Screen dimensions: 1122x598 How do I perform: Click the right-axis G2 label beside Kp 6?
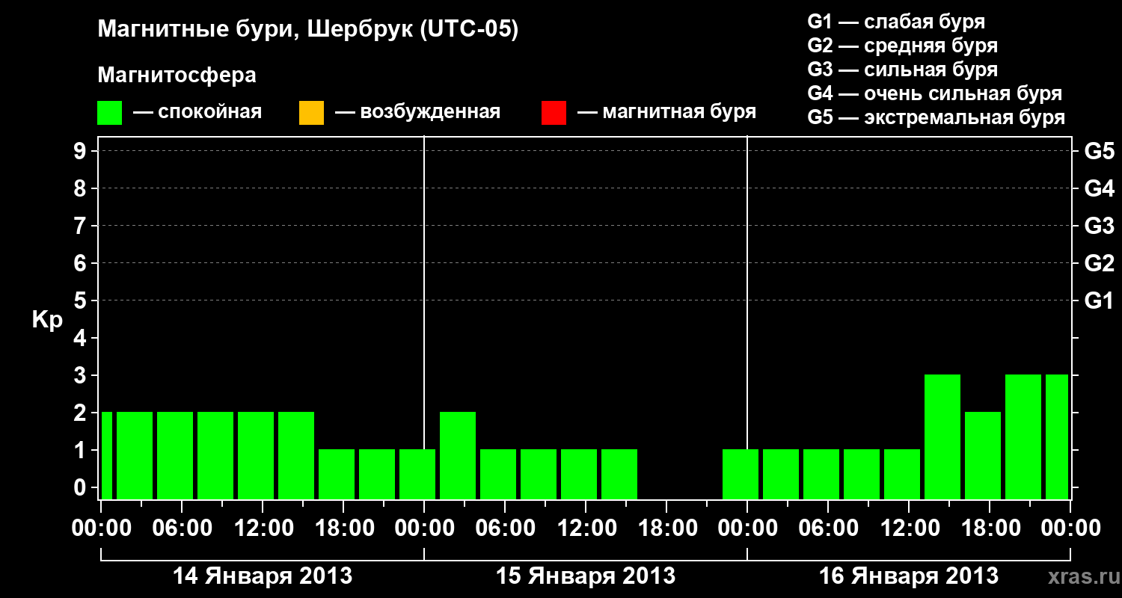click(x=1099, y=263)
